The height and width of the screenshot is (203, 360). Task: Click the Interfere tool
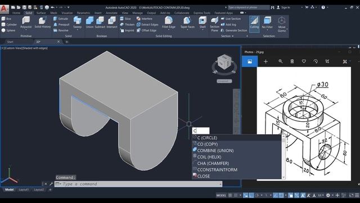145,19
